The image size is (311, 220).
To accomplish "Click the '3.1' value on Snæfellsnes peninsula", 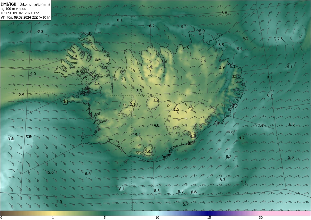I will click(66, 102).
